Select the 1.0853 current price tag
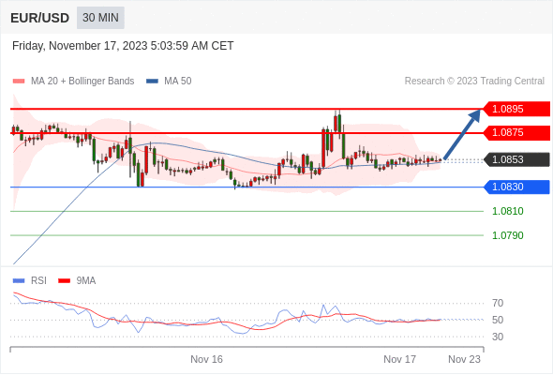This screenshot has height=375, width=553. [516, 159]
